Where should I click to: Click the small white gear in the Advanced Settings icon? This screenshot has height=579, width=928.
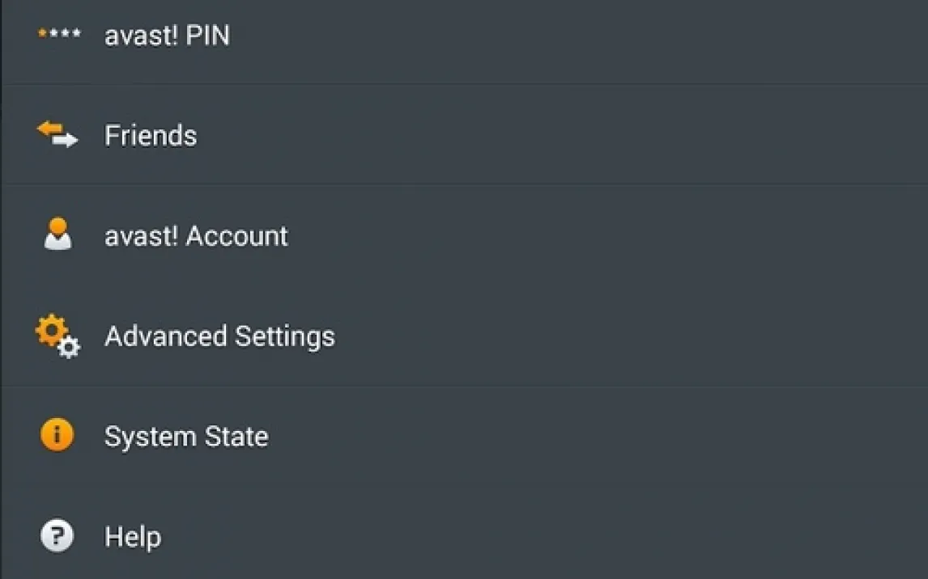[x=70, y=348]
